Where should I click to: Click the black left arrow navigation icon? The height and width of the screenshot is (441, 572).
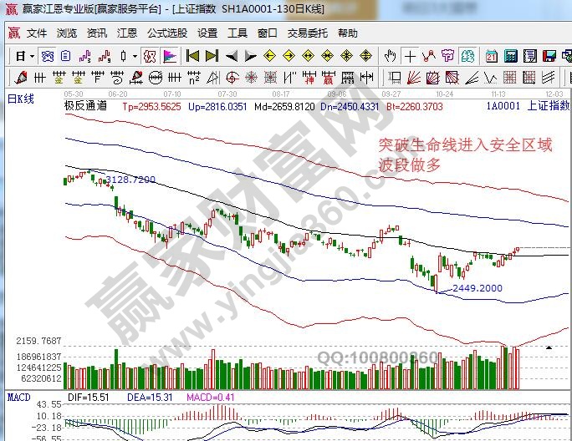231,56
